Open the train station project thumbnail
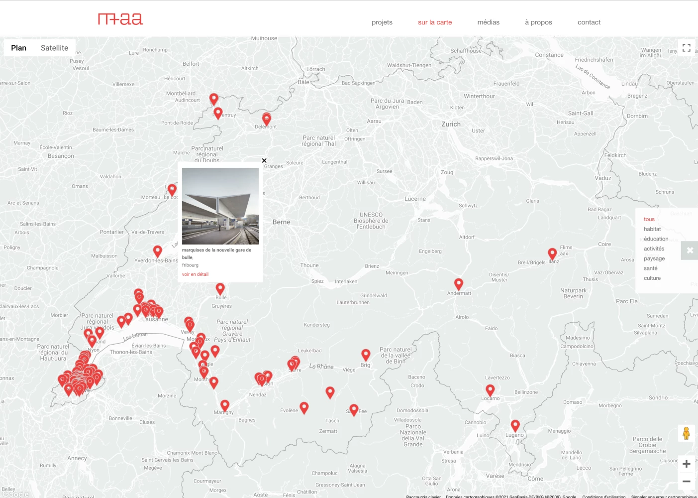The image size is (698, 498). tap(220, 206)
